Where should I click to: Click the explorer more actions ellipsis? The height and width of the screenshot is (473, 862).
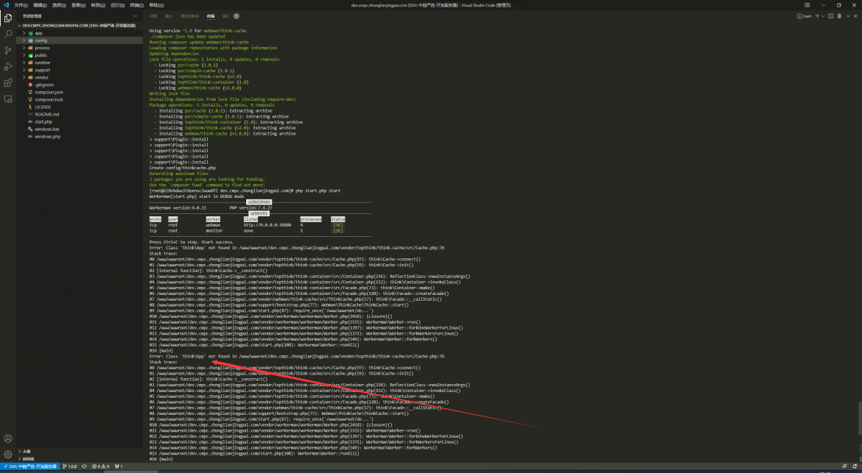[x=135, y=16]
